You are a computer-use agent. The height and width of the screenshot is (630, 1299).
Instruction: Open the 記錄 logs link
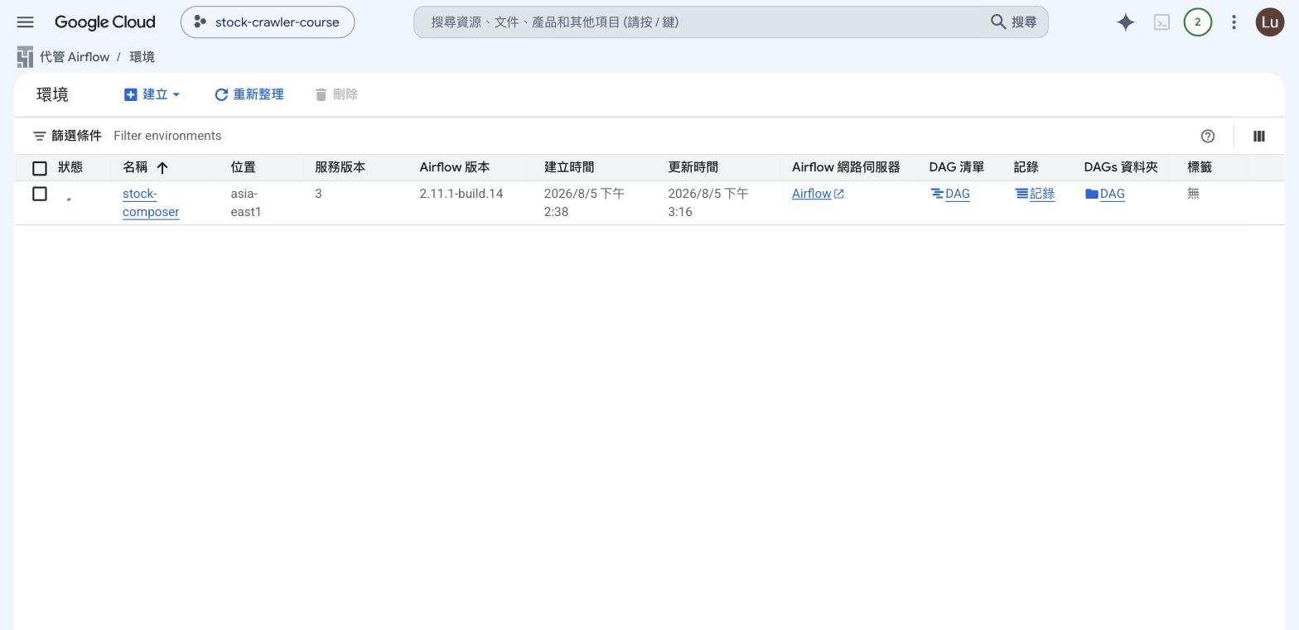1035,194
